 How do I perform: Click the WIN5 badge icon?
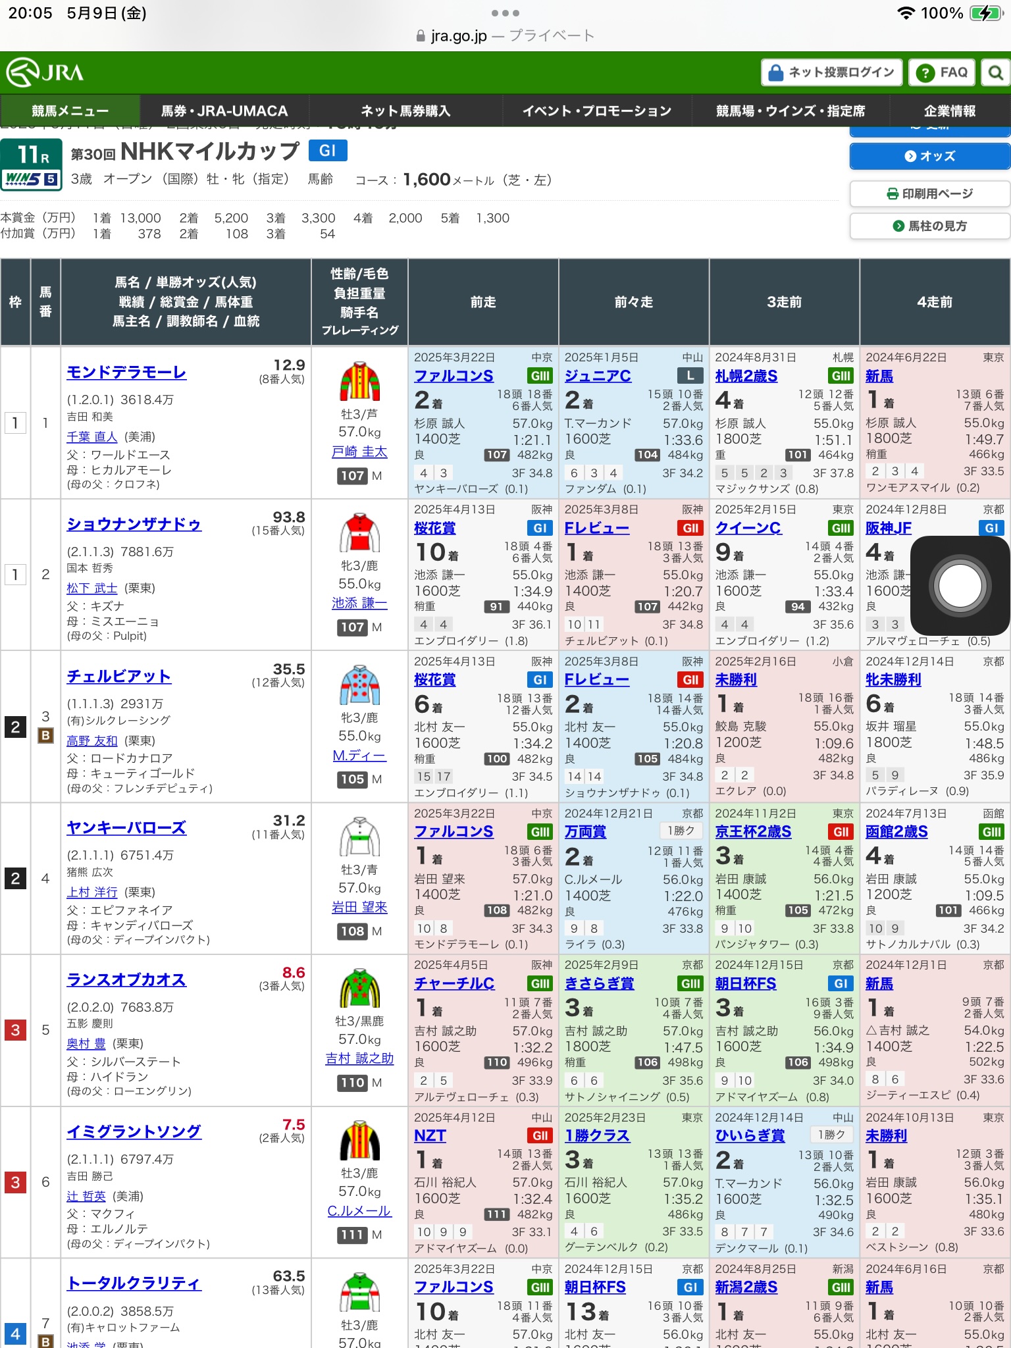click(31, 178)
